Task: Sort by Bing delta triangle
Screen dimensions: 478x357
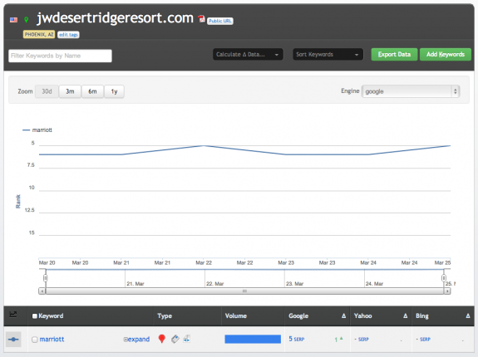Action: (468, 316)
